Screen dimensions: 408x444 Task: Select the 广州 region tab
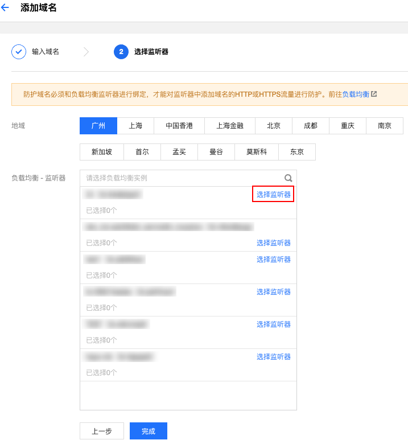98,126
